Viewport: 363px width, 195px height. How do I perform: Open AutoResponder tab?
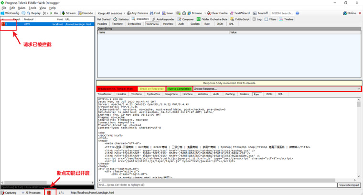pos(163,19)
